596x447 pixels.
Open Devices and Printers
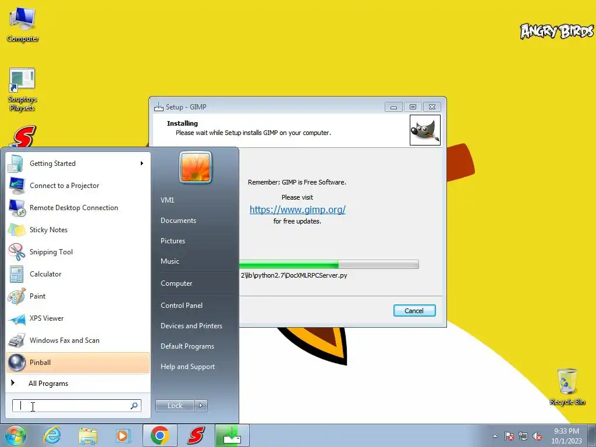click(x=191, y=326)
